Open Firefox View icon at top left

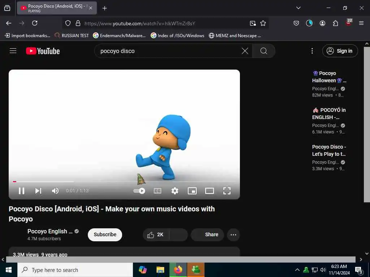(x=7, y=8)
